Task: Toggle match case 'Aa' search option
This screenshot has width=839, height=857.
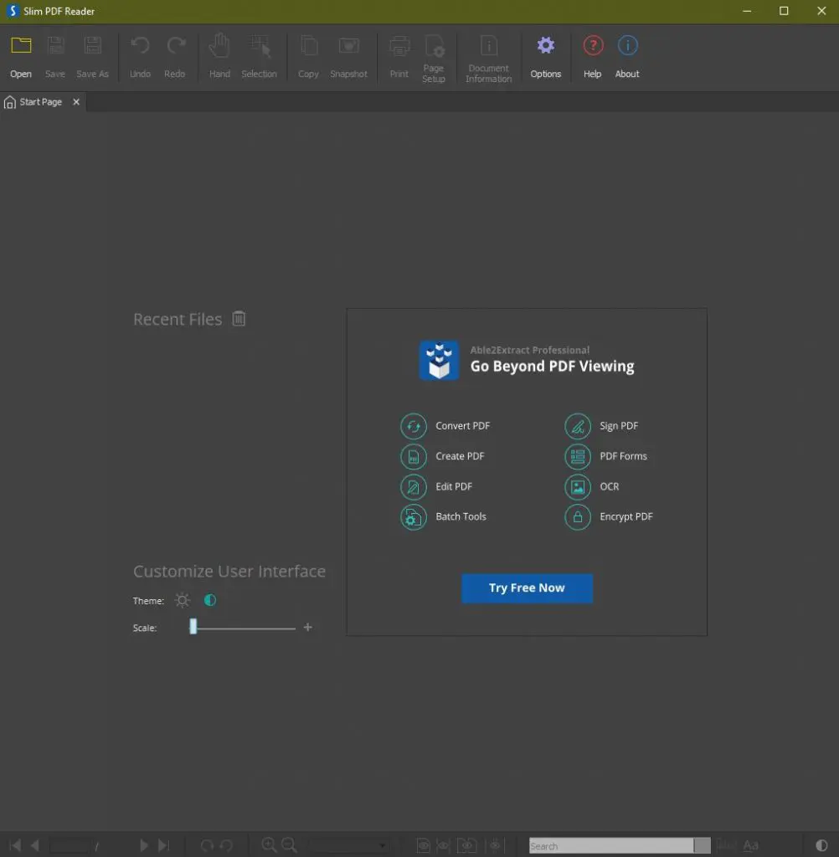Action: [x=751, y=845]
